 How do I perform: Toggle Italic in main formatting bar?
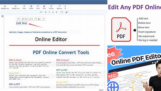pyautogui.click(x=49, y=12)
